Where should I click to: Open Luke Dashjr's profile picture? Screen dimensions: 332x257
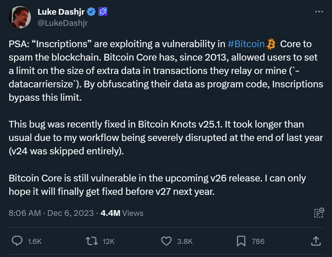pos(20,17)
